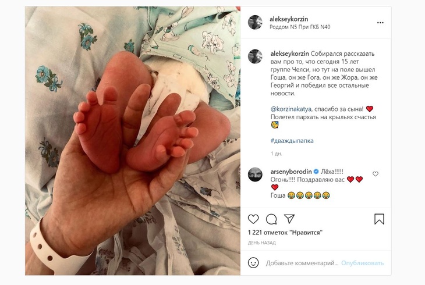Open the caption timestamp 1 дн.
This screenshot has height=285, width=425.
coord(276,154)
